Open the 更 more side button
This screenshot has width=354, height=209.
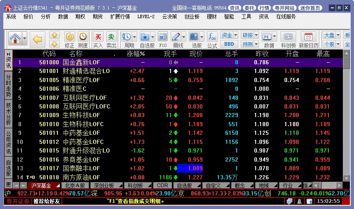[x=8, y=185]
